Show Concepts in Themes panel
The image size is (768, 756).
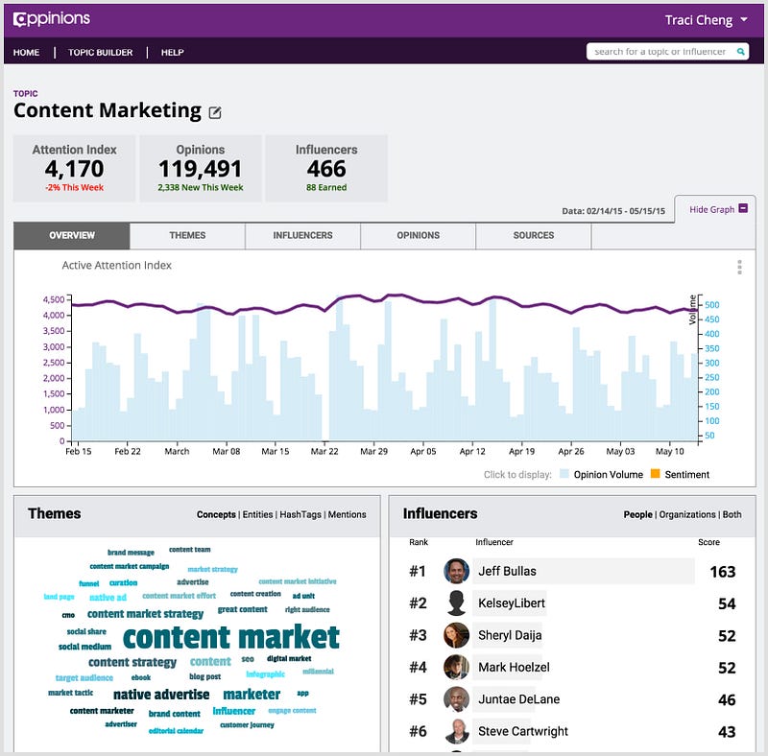click(216, 514)
